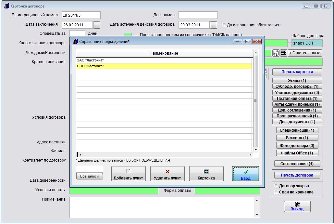Open Этапы (1)
Screen dimensions: 334x224
[297, 80]
